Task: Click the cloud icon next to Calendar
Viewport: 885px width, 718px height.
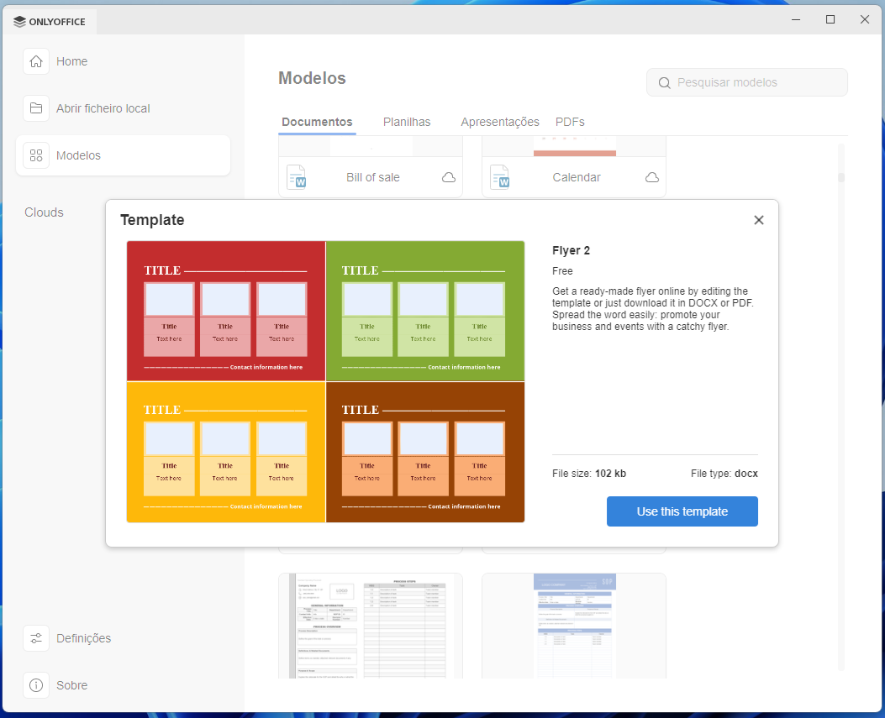Action: pyautogui.click(x=652, y=177)
